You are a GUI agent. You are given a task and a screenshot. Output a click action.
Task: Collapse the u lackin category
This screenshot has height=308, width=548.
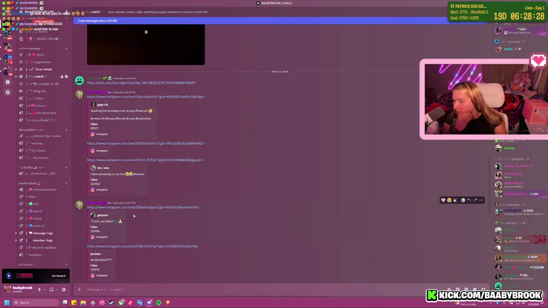point(32,167)
